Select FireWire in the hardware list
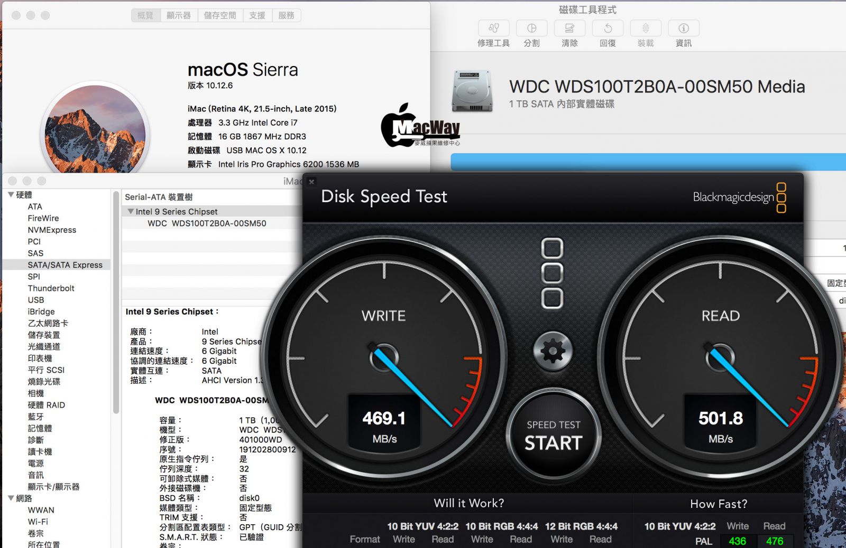 (x=43, y=218)
